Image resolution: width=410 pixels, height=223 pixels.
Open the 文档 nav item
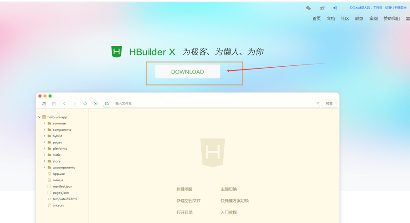click(331, 19)
